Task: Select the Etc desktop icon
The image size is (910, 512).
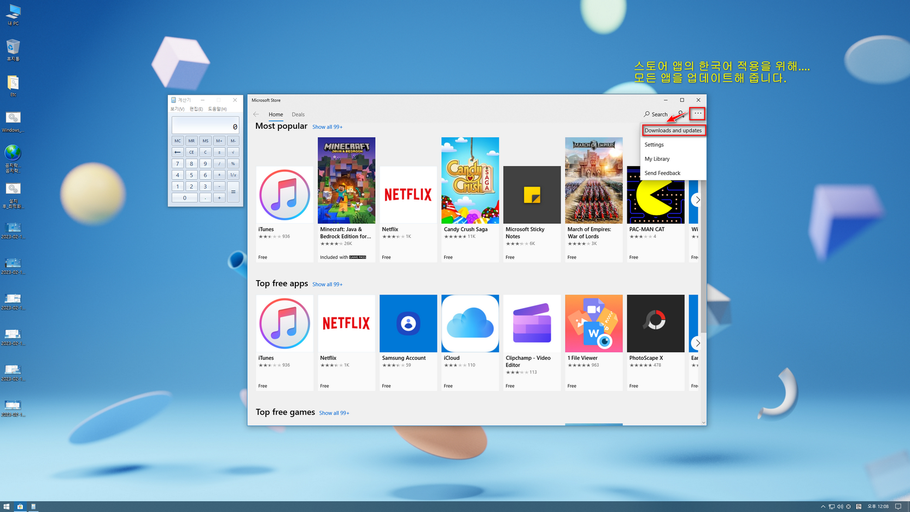Action: pos(13,86)
